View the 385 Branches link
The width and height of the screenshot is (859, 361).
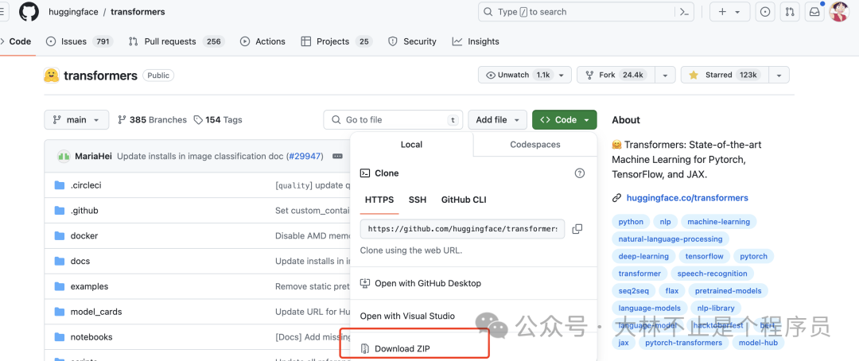[x=152, y=120]
